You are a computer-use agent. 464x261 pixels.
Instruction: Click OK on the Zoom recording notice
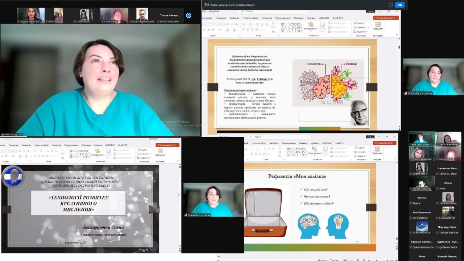tap(399, 5)
